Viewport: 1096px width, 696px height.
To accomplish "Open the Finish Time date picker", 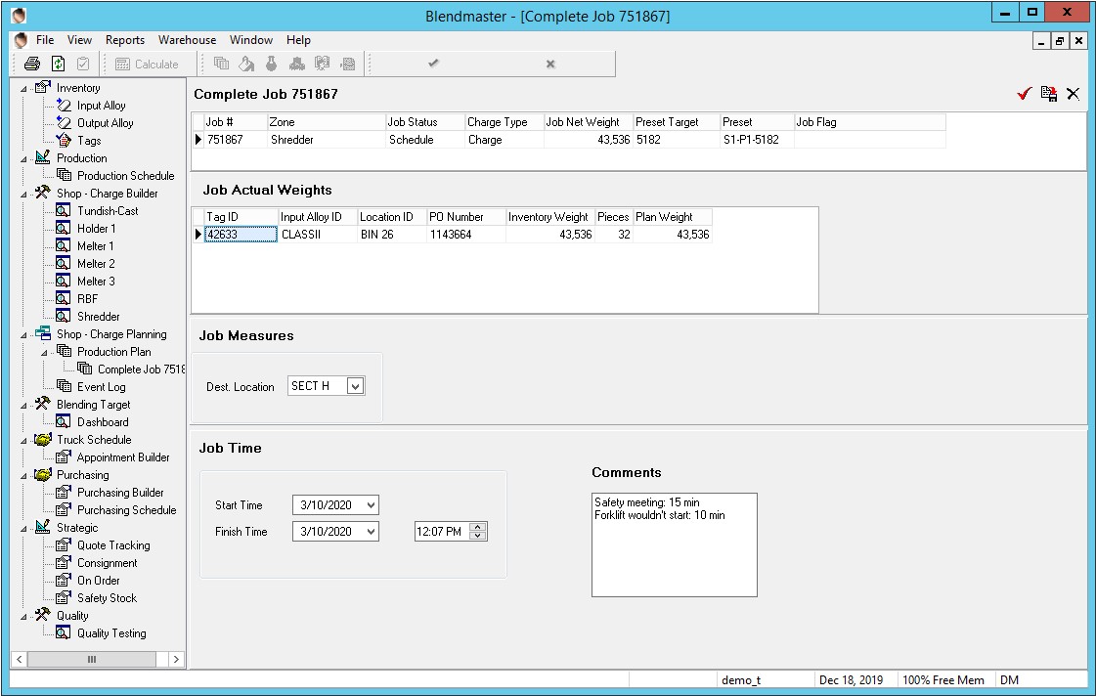I will (x=372, y=532).
